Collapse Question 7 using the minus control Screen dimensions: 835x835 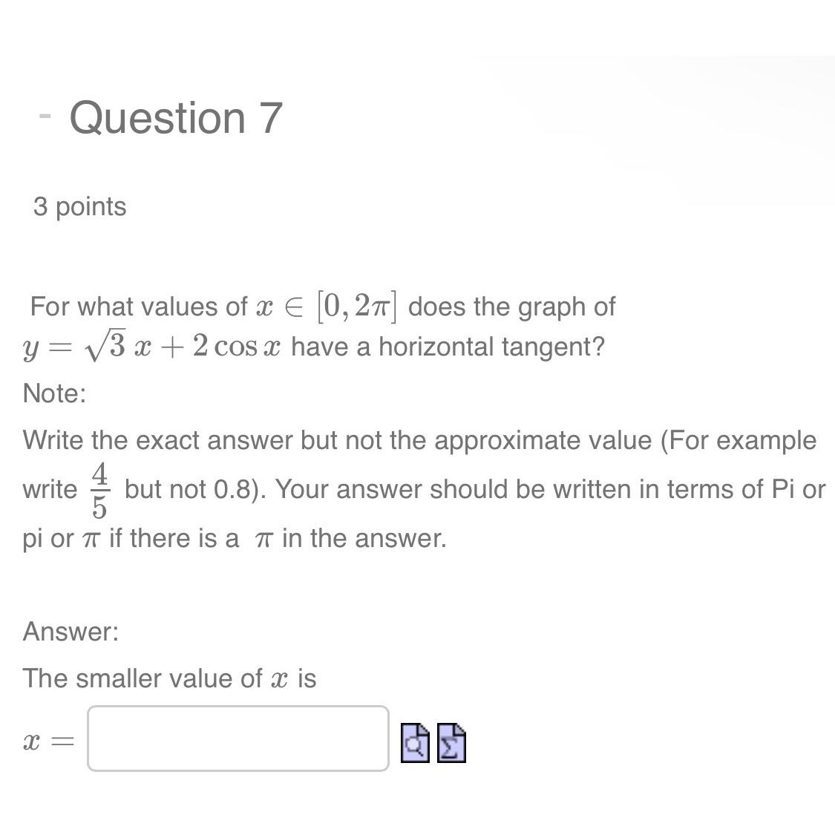click(x=45, y=115)
